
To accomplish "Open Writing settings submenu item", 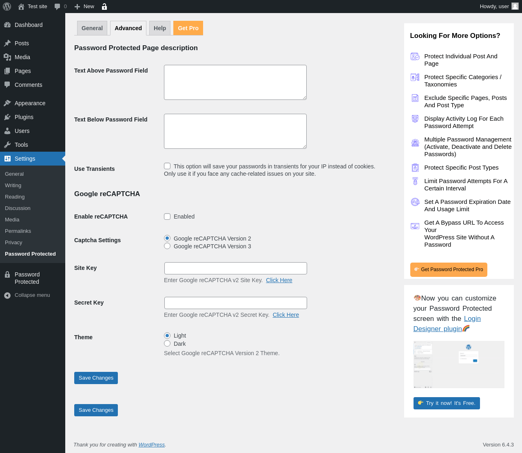I will (13, 186).
